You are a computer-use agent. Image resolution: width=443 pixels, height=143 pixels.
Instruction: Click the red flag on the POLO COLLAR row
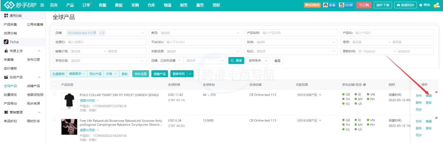[436, 92]
